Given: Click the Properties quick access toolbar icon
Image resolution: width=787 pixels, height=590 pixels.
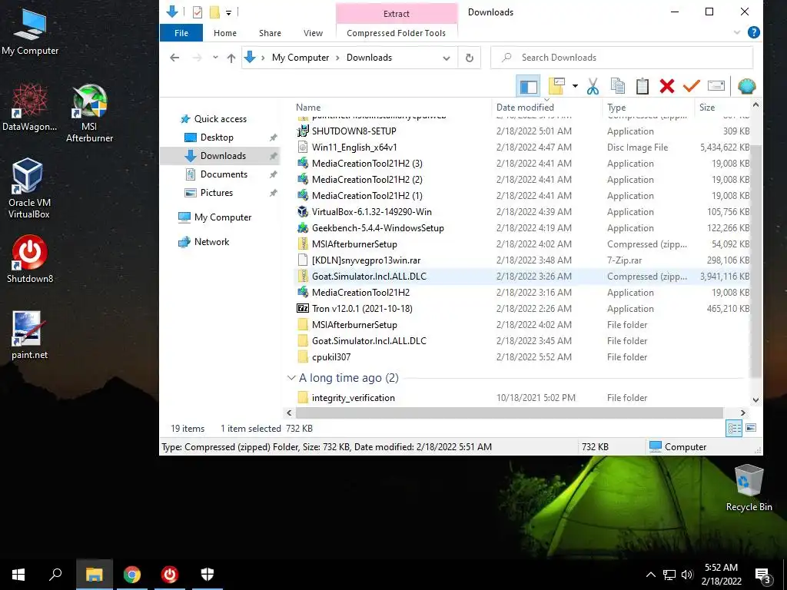Looking at the screenshot, I should (198, 12).
